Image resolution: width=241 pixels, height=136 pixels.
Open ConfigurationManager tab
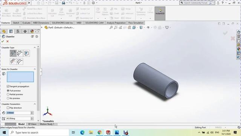[18, 31]
